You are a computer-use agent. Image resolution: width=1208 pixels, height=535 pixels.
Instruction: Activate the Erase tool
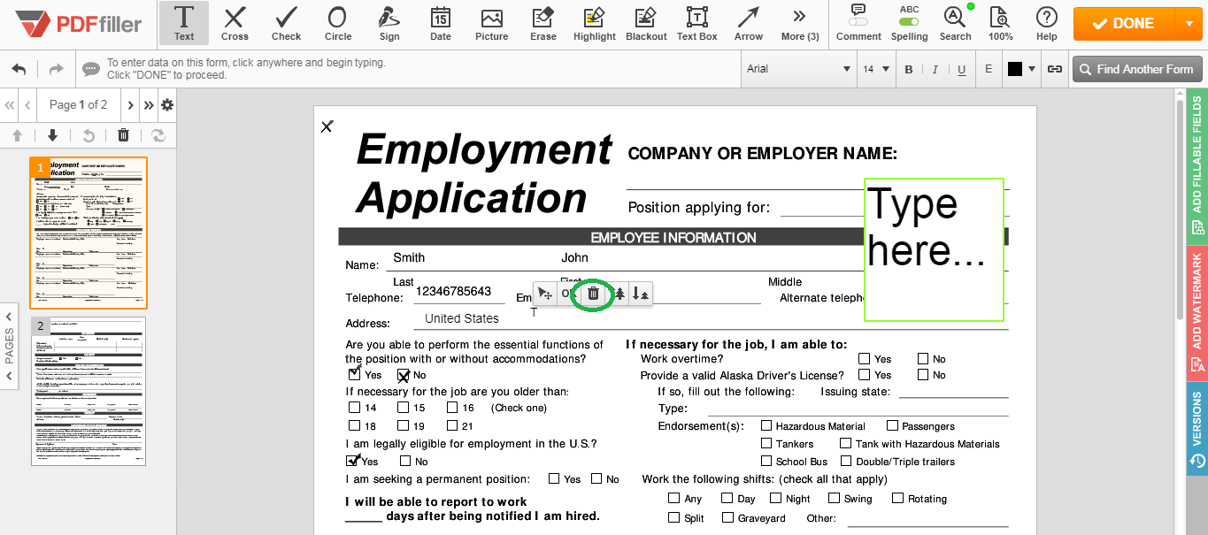542,24
